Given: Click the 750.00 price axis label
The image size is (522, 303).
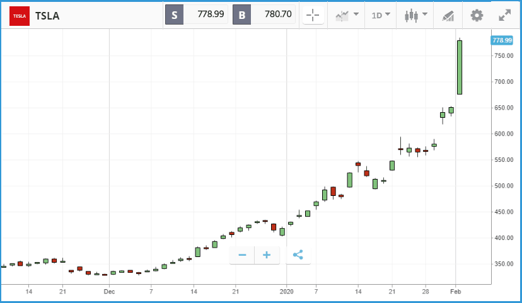Looking at the screenshot, I should pos(504,56).
